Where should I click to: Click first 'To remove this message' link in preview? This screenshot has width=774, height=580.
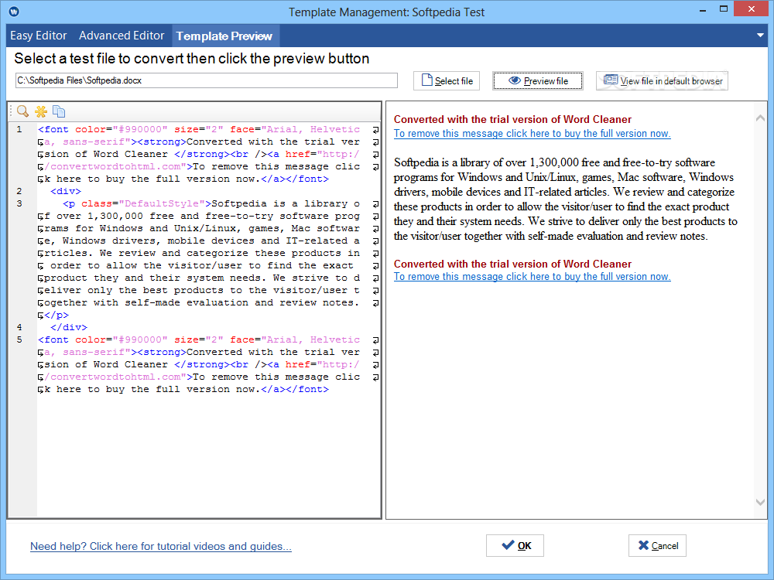533,134
